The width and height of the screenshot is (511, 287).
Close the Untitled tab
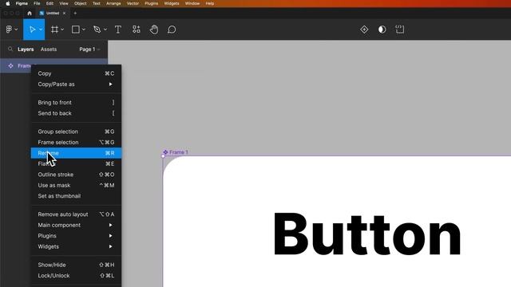pyautogui.click(x=64, y=14)
